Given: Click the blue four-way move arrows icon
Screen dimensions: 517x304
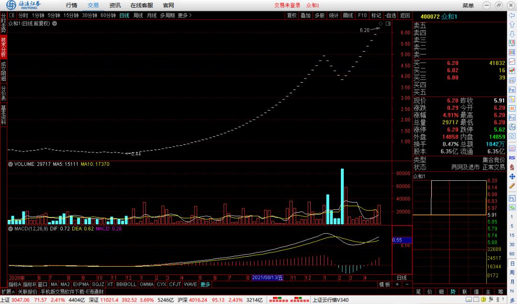Looking at the screenshot, I should (x=512, y=176).
